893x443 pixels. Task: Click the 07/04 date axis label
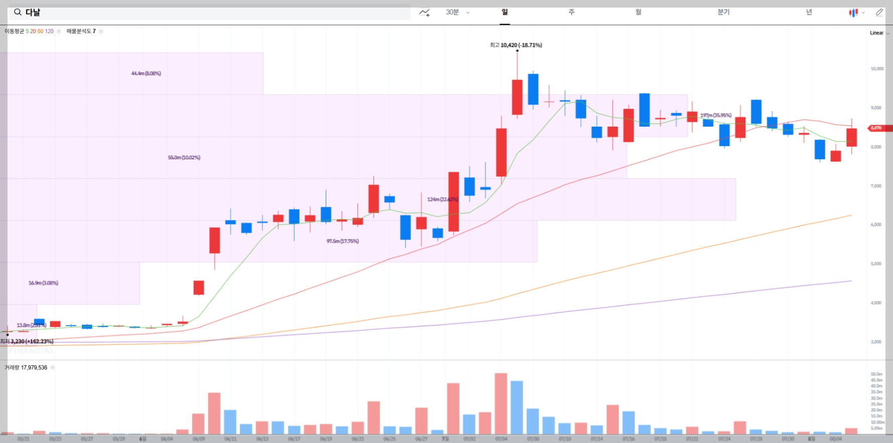click(x=501, y=439)
